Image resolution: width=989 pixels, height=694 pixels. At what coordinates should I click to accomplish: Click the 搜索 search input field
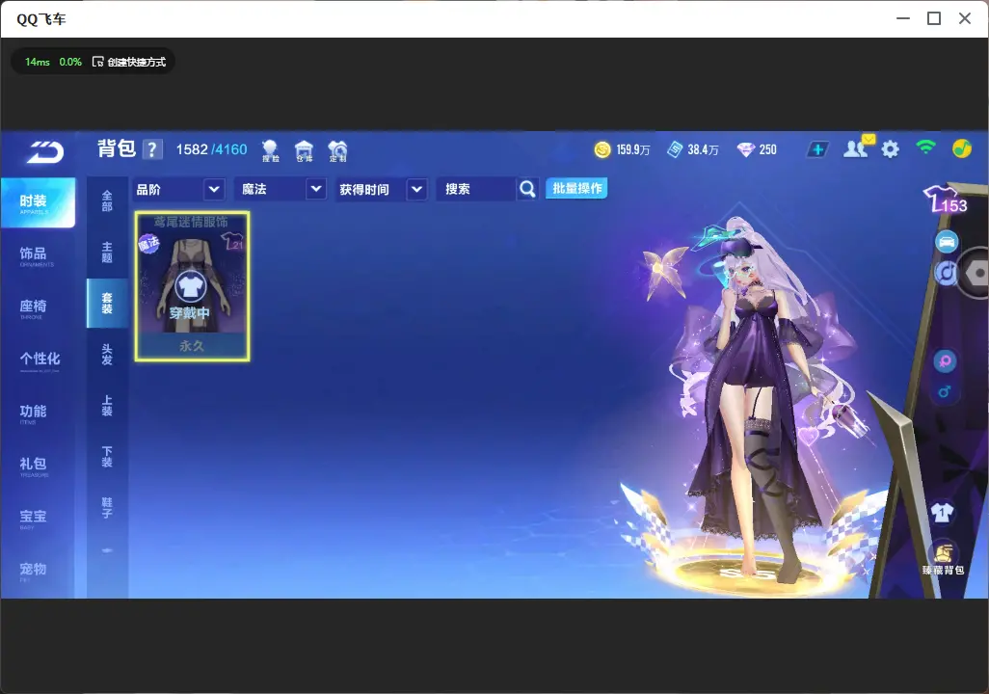tap(476, 189)
